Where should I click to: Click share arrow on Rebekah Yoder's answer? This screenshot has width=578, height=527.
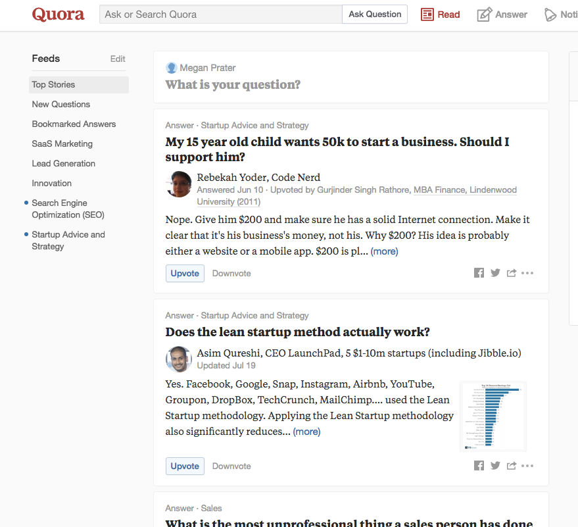tap(511, 273)
